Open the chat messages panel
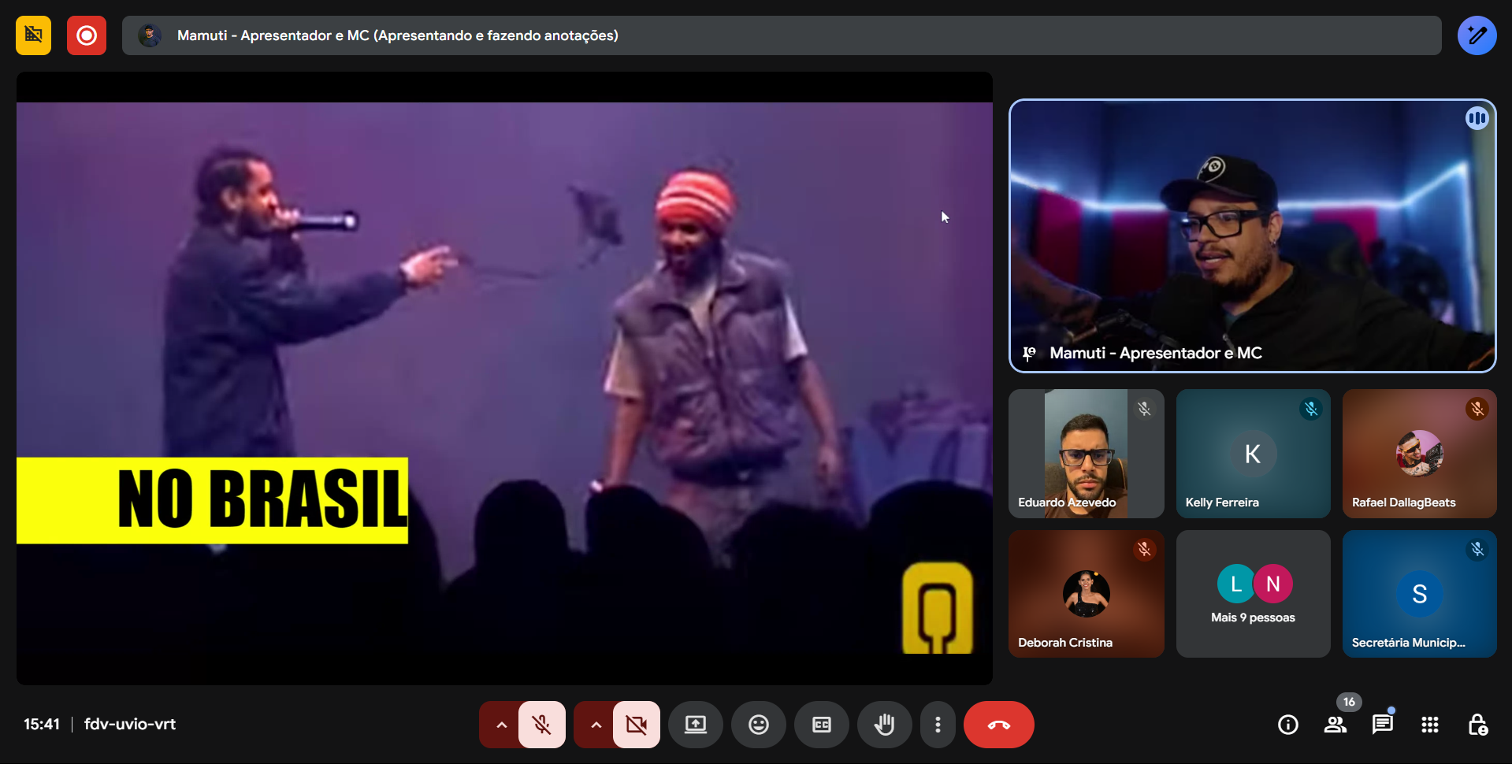Image resolution: width=1512 pixels, height=764 pixels. [x=1382, y=725]
